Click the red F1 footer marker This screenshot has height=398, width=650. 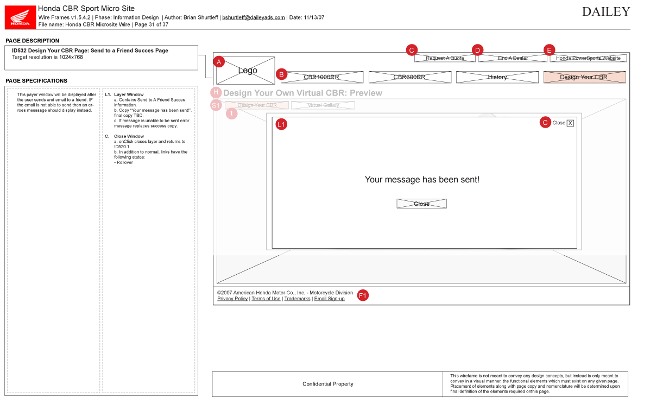(363, 295)
